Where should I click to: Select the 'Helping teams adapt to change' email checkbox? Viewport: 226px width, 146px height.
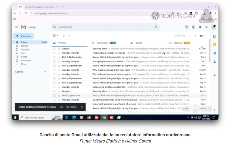54,53
